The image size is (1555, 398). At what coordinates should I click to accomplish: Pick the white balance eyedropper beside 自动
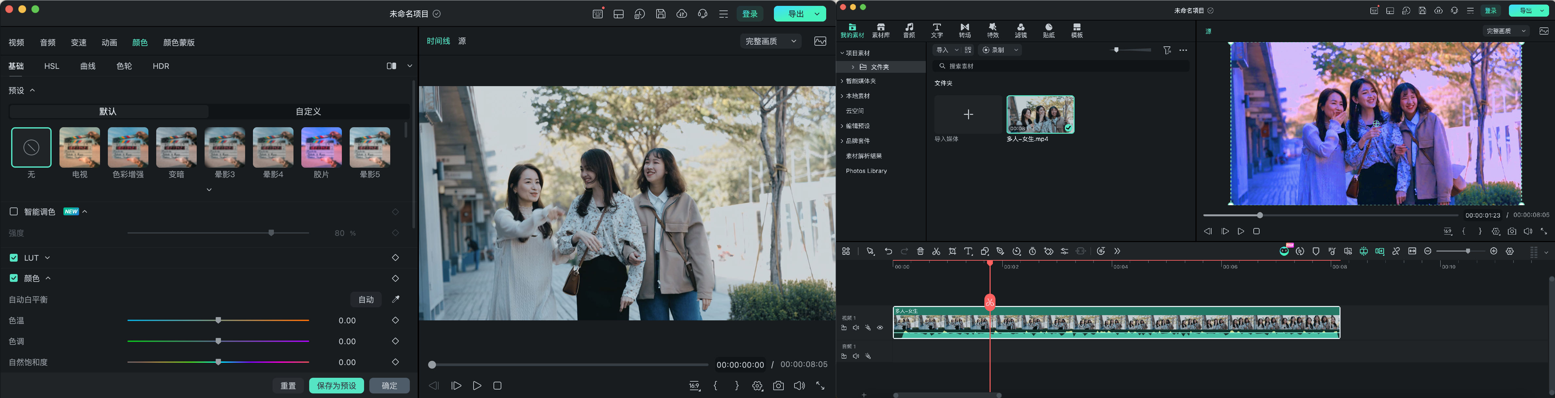[x=396, y=299]
